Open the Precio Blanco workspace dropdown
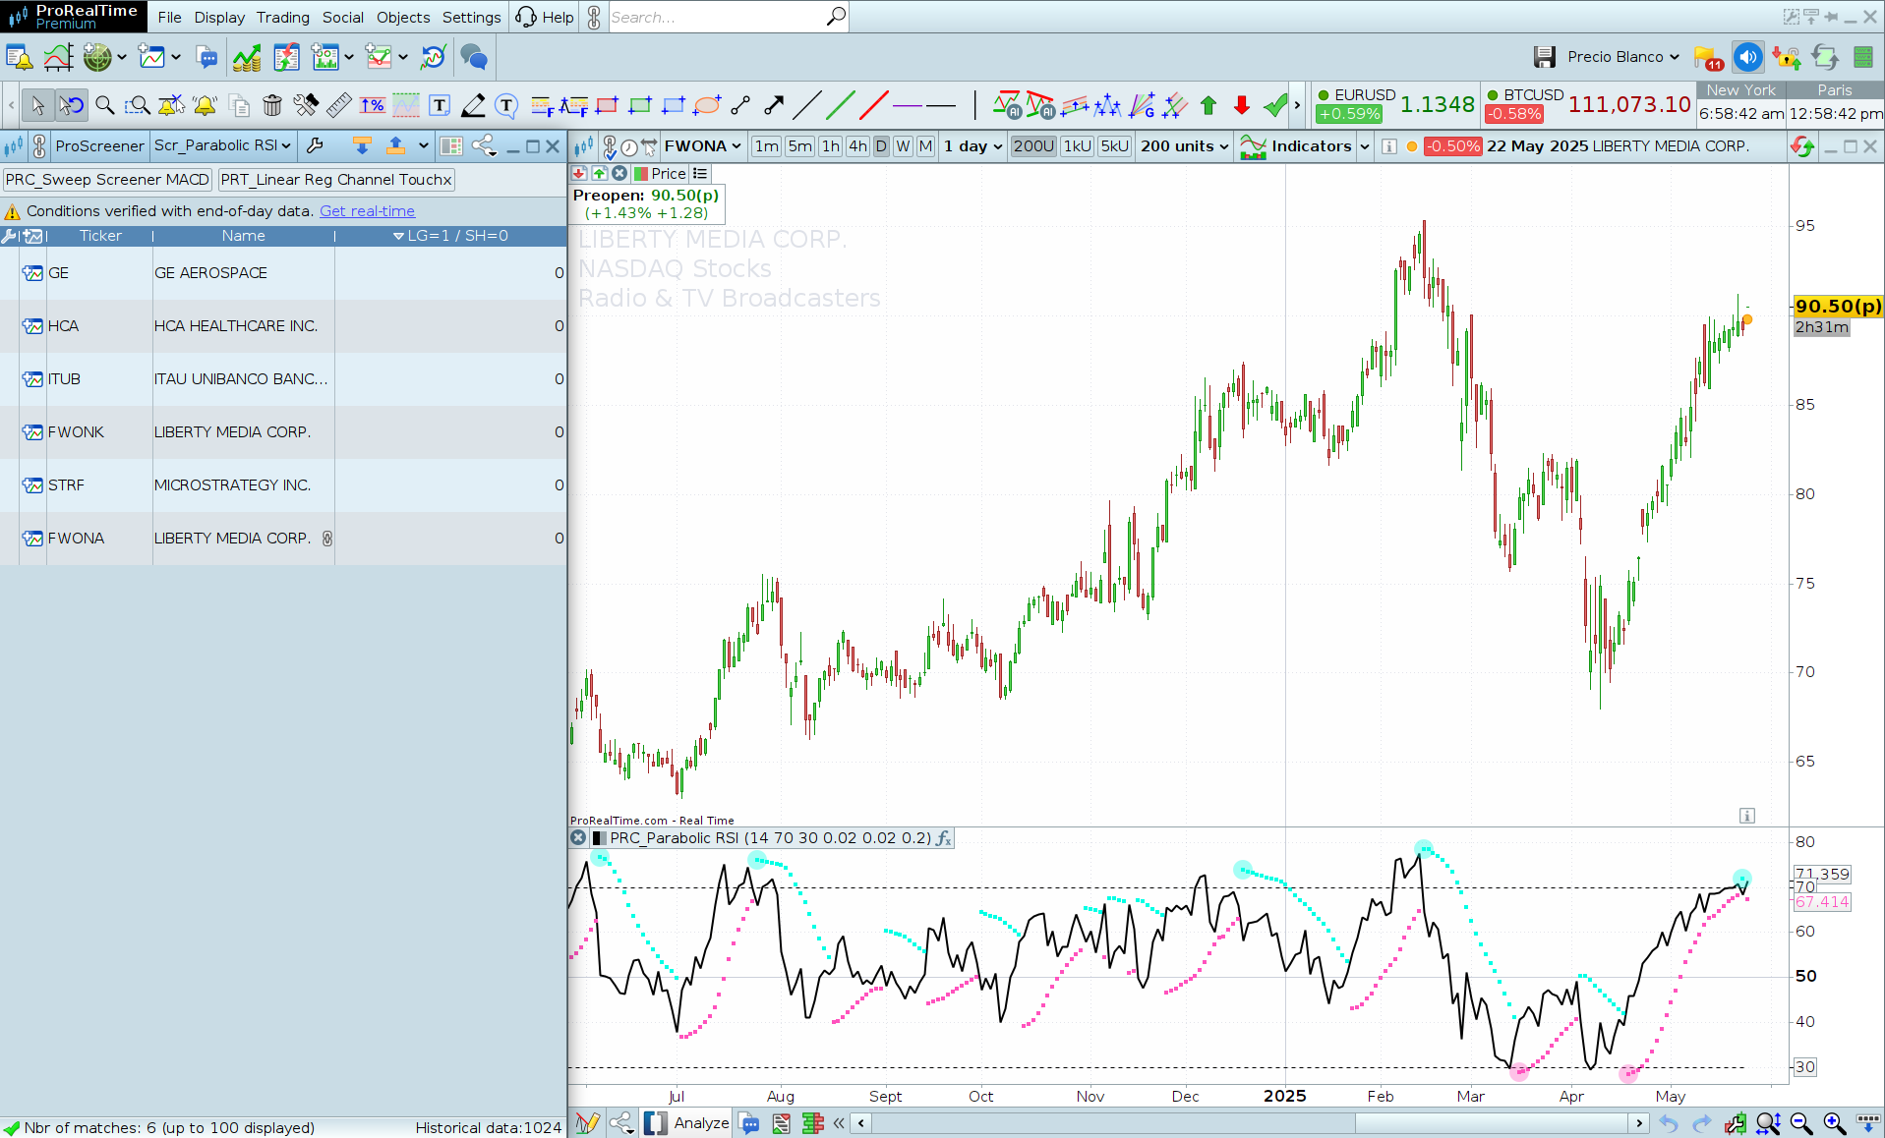 [x=1623, y=57]
